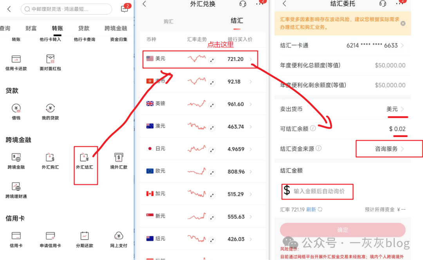This screenshot has height=260, width=423.
Task: Show info about 结汇资金来源
Action: (318, 148)
